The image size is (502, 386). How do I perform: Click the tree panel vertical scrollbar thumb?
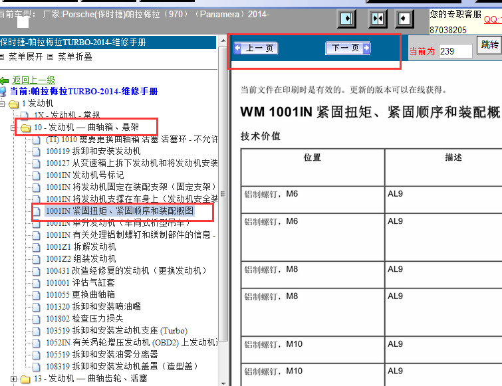(223, 194)
